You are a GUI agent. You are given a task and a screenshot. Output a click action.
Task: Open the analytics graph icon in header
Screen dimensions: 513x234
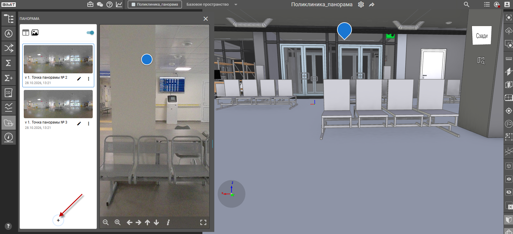119,4
